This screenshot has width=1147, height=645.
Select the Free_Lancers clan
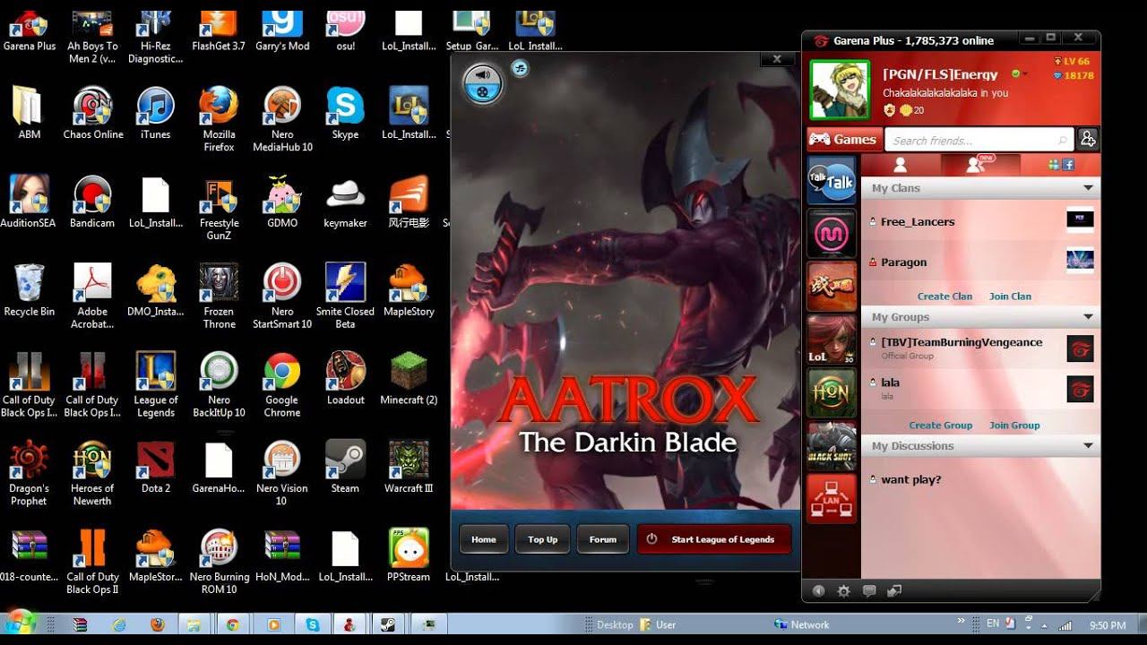click(x=980, y=221)
